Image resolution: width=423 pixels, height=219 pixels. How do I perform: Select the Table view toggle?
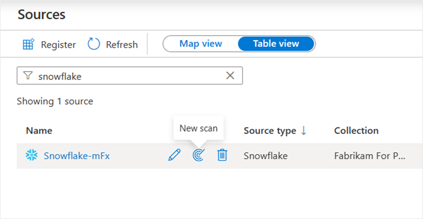[x=276, y=44]
